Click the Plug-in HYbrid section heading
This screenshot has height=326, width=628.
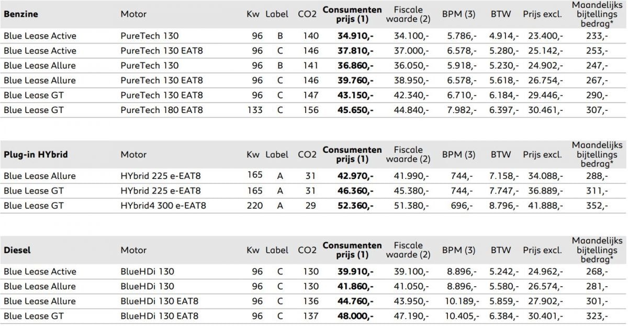click(x=36, y=155)
